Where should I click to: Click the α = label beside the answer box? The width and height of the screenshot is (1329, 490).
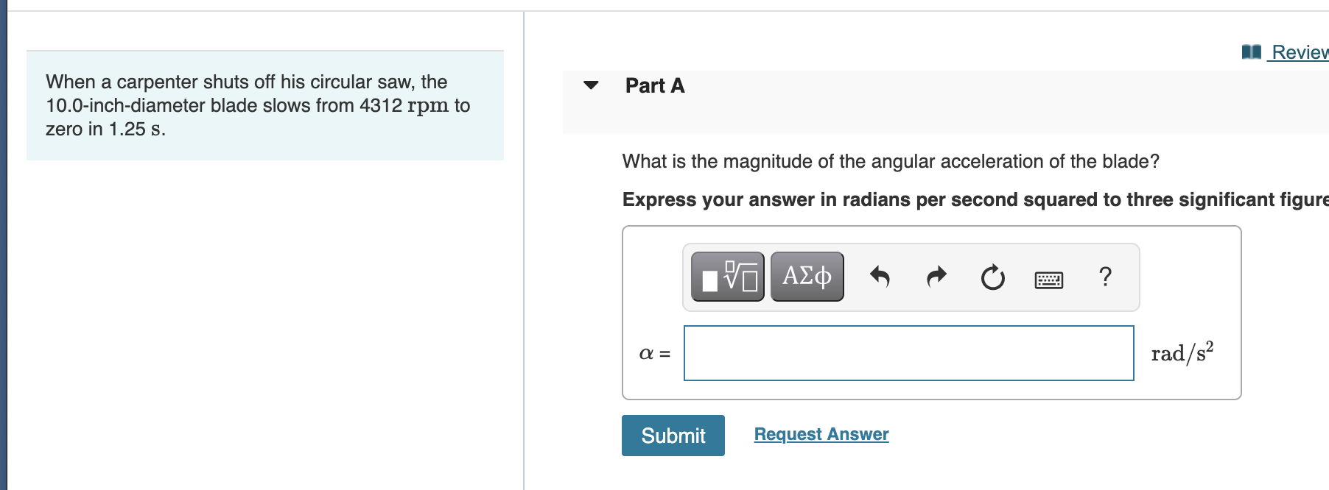(x=654, y=354)
